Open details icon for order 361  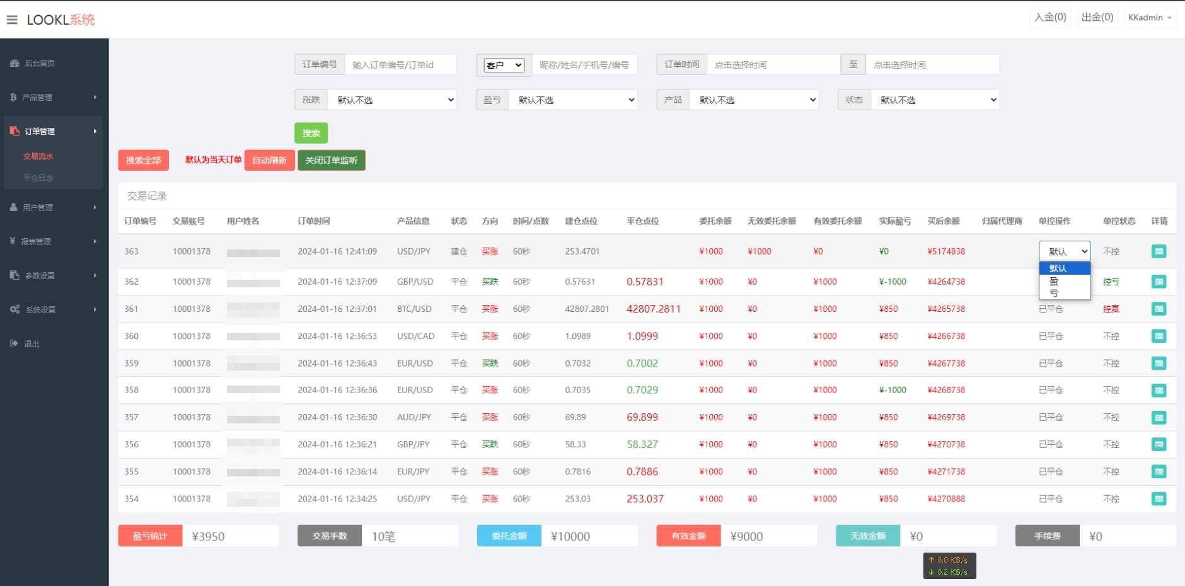tap(1159, 309)
